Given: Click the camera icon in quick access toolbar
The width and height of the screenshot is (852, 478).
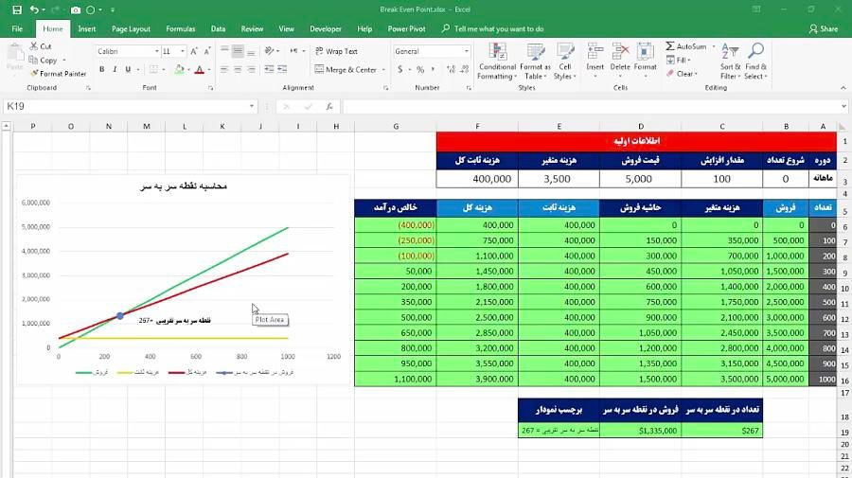Looking at the screenshot, I should pyautogui.click(x=76, y=9).
